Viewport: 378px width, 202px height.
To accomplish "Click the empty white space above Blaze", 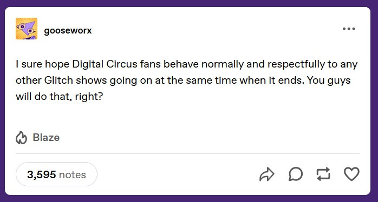I will 187,117.
